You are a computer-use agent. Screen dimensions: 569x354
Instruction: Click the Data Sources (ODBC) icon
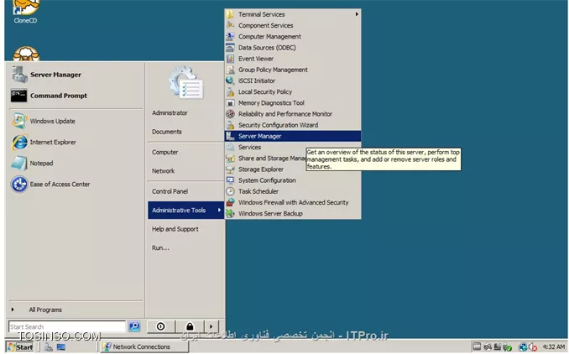pyautogui.click(x=230, y=48)
